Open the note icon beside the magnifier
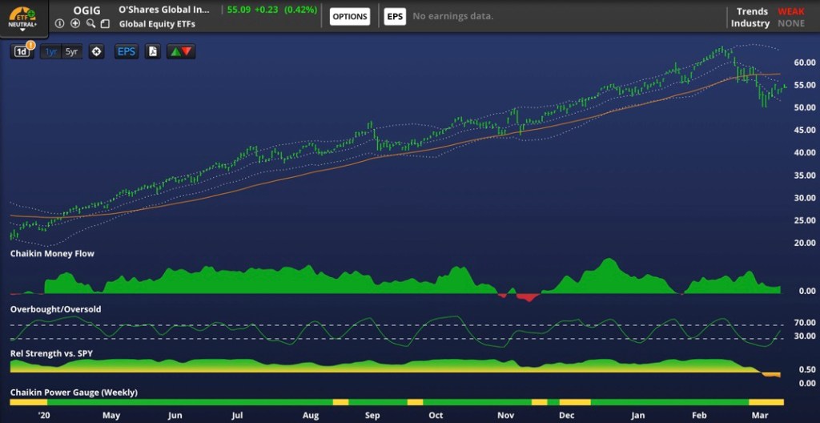 tap(105, 23)
